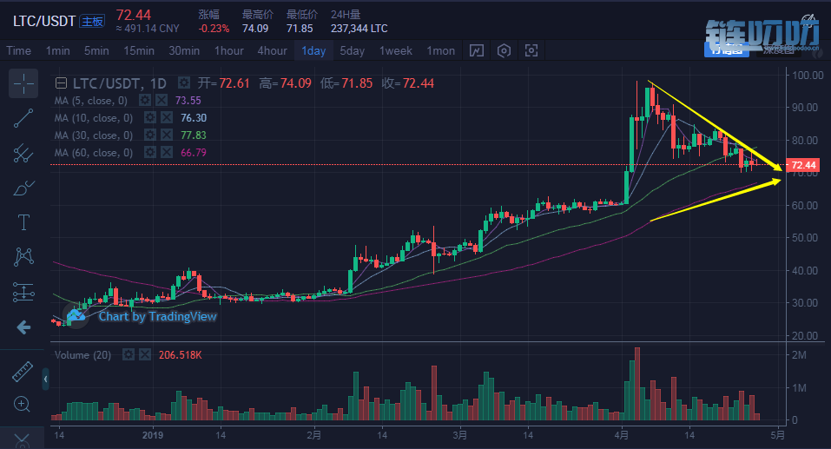Click the 100.00 price axis label
Image resolution: width=831 pixels, height=449 pixels.
(808, 75)
